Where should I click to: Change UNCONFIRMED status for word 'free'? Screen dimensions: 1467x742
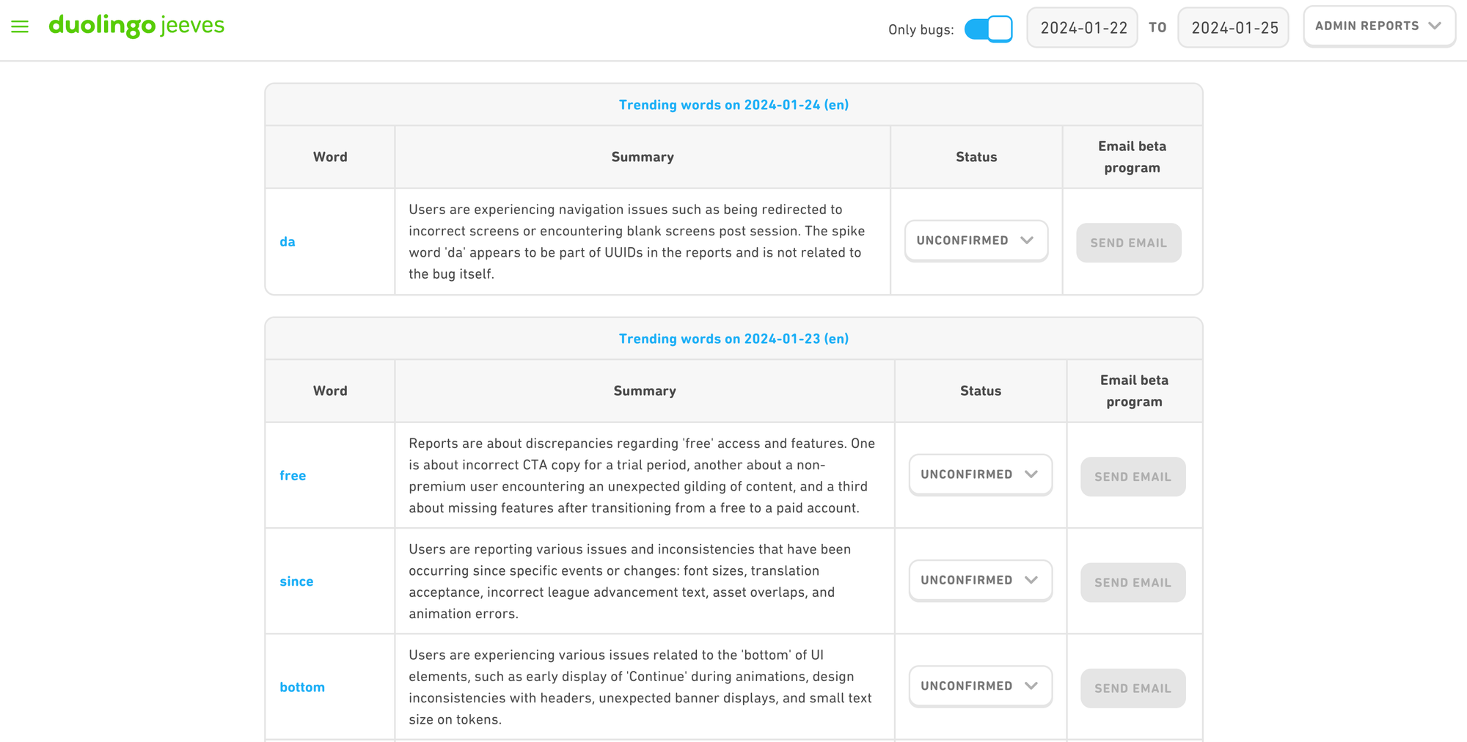(x=980, y=474)
